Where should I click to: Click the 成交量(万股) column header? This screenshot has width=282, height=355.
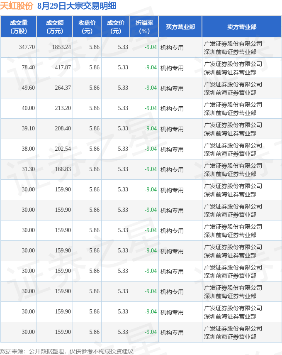click(x=19, y=27)
